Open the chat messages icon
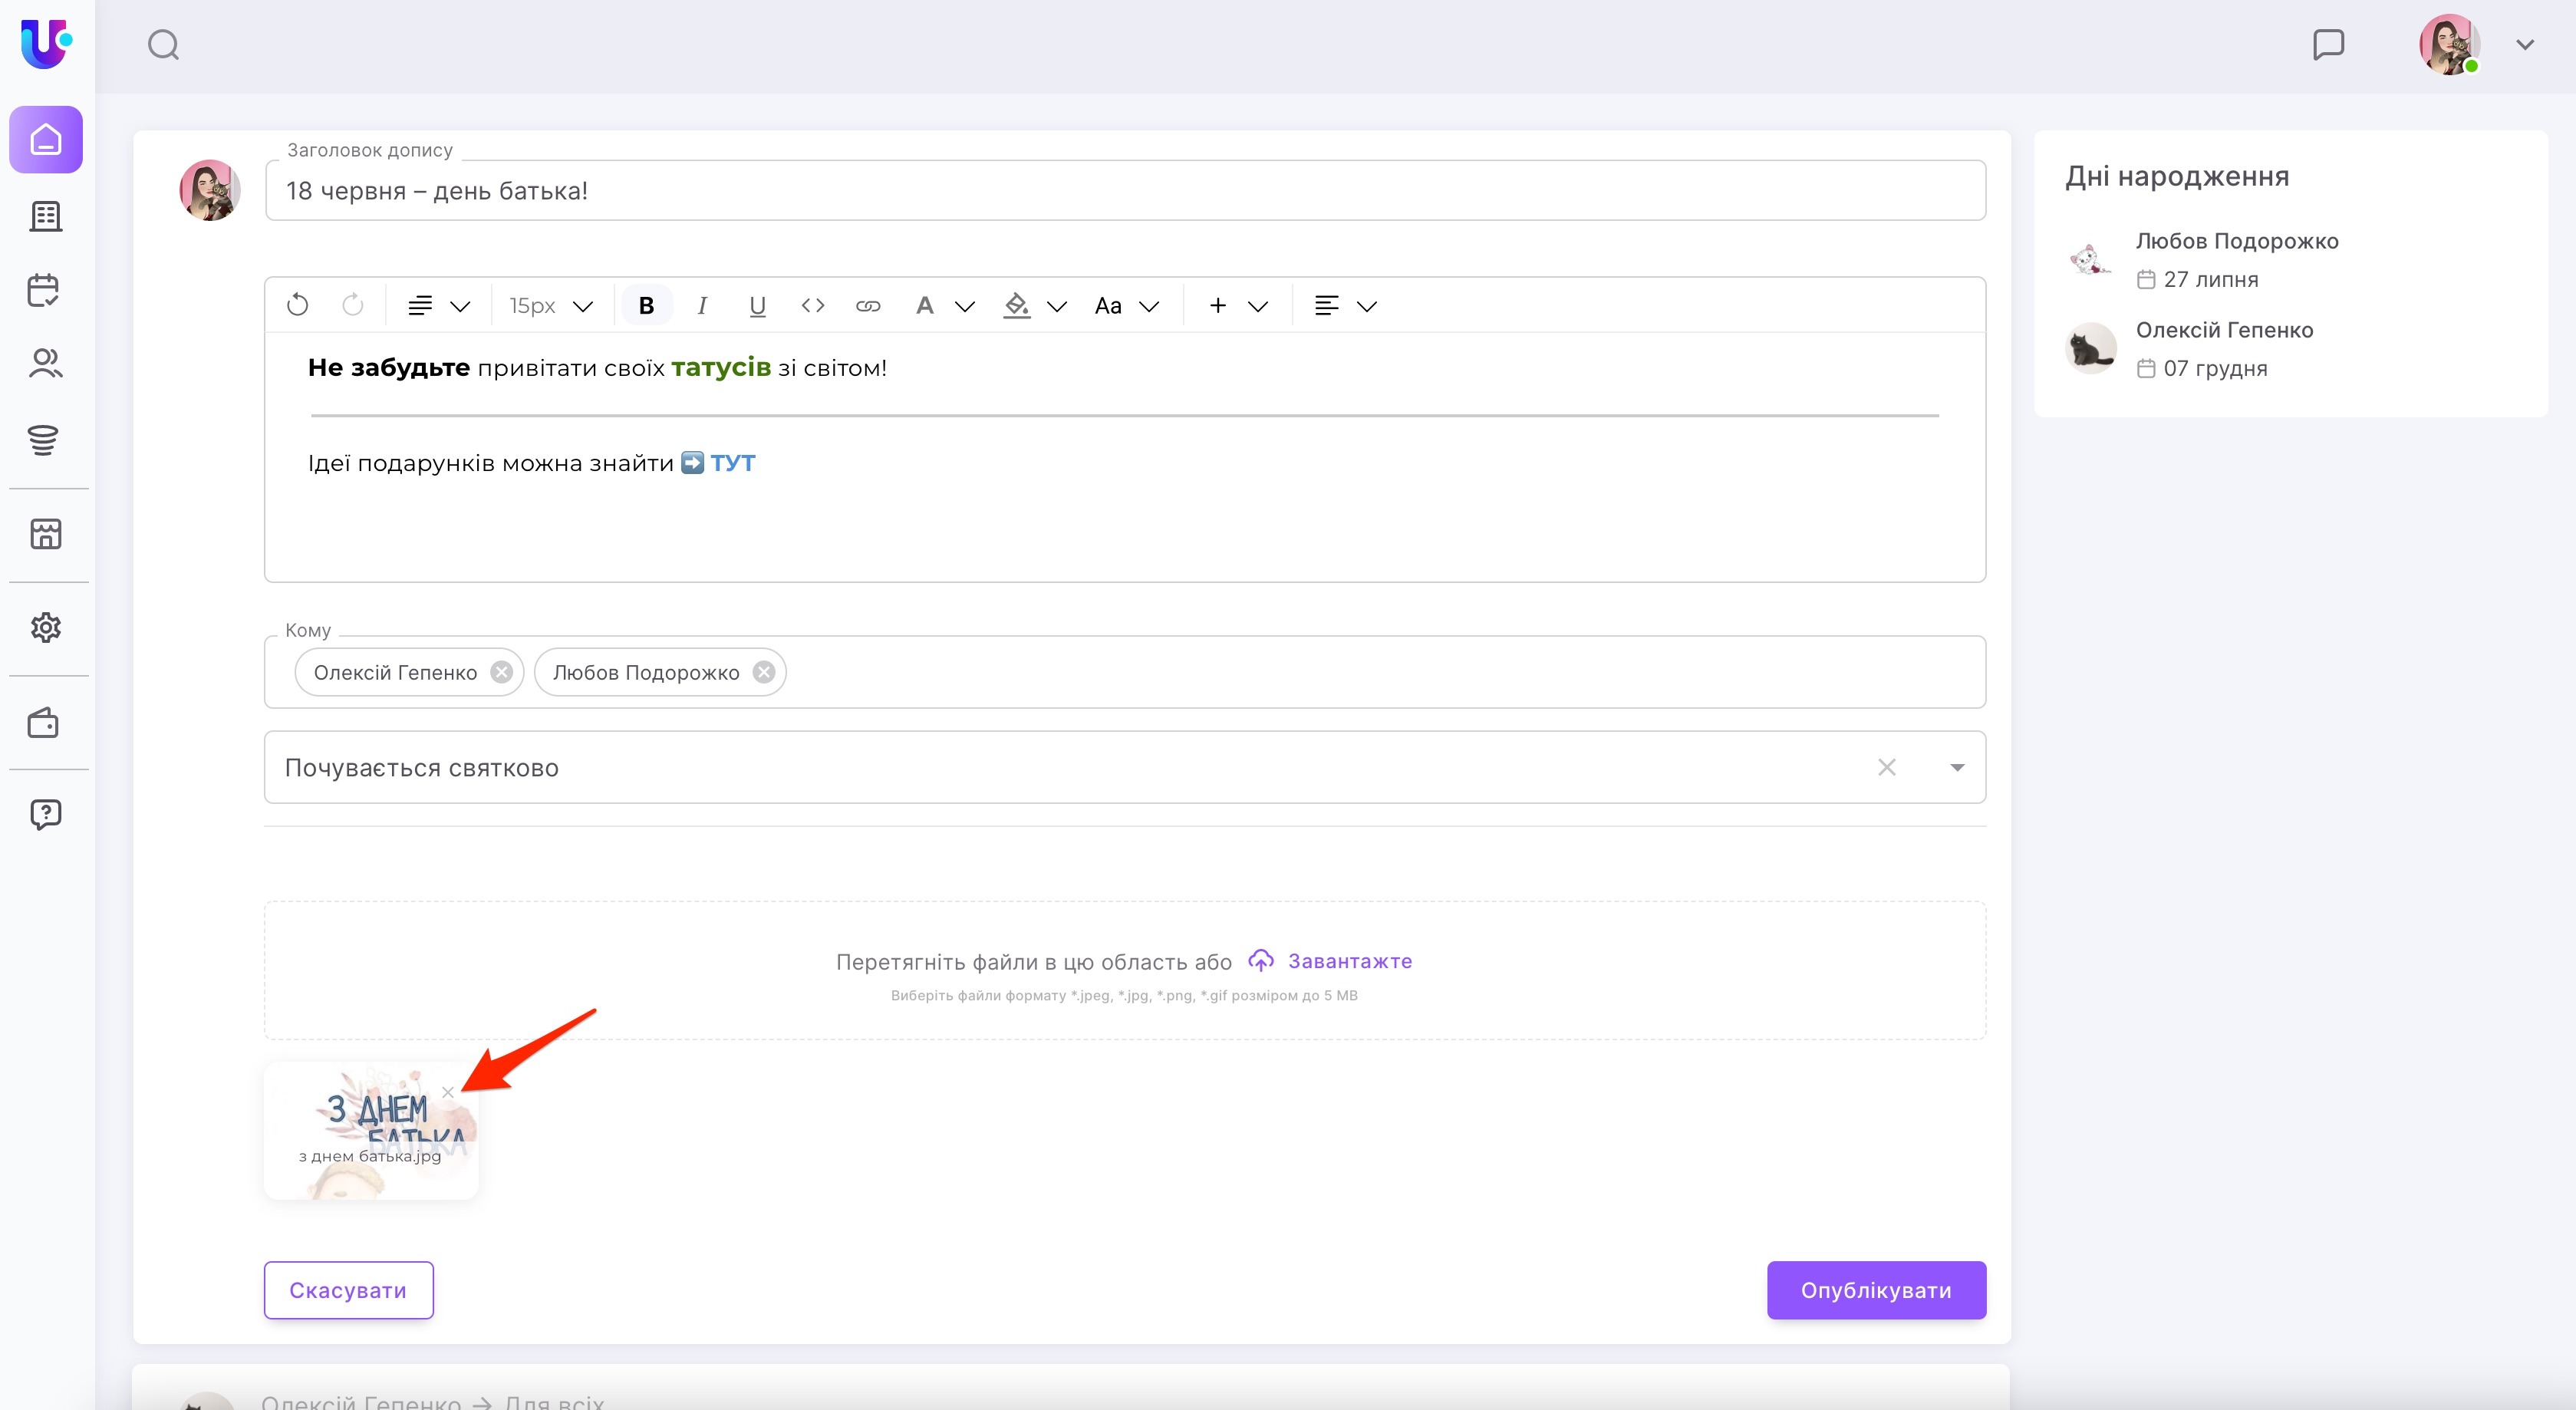The height and width of the screenshot is (1410, 2576). coord(2328,45)
